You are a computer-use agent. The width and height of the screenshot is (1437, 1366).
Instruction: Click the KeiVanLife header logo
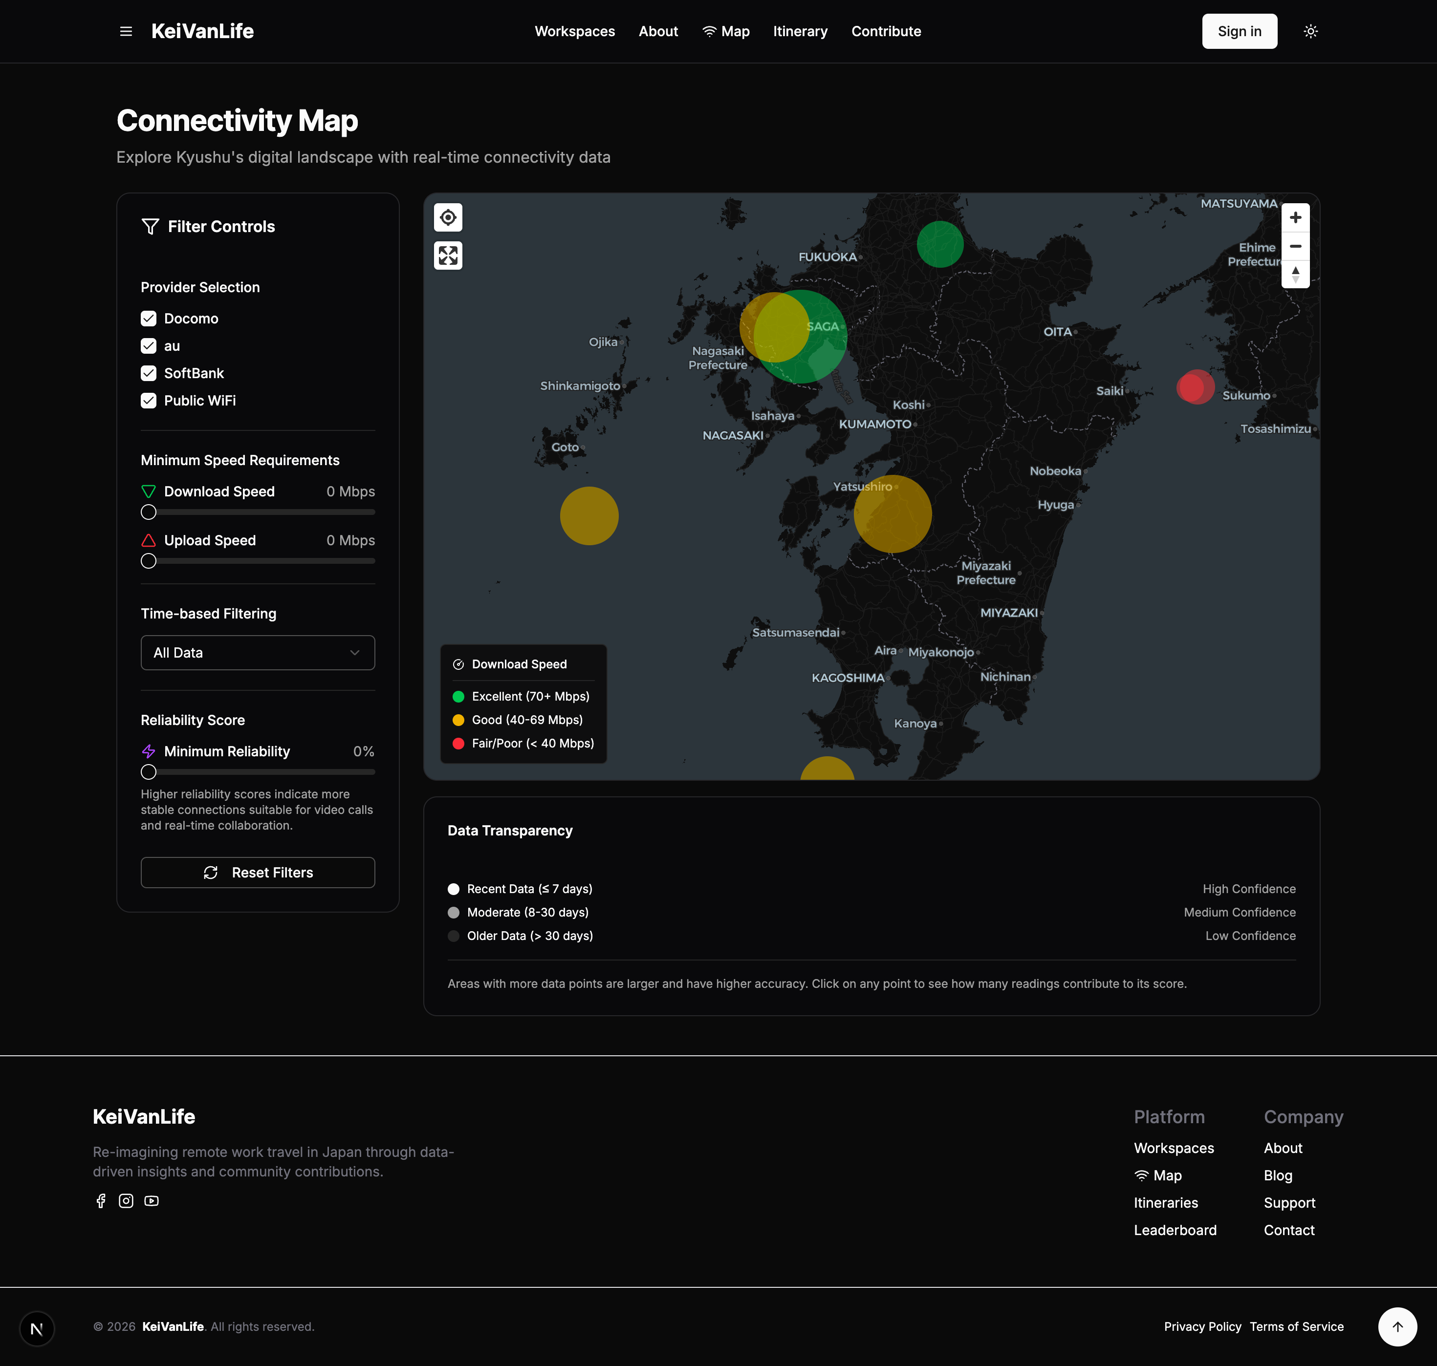coord(202,31)
